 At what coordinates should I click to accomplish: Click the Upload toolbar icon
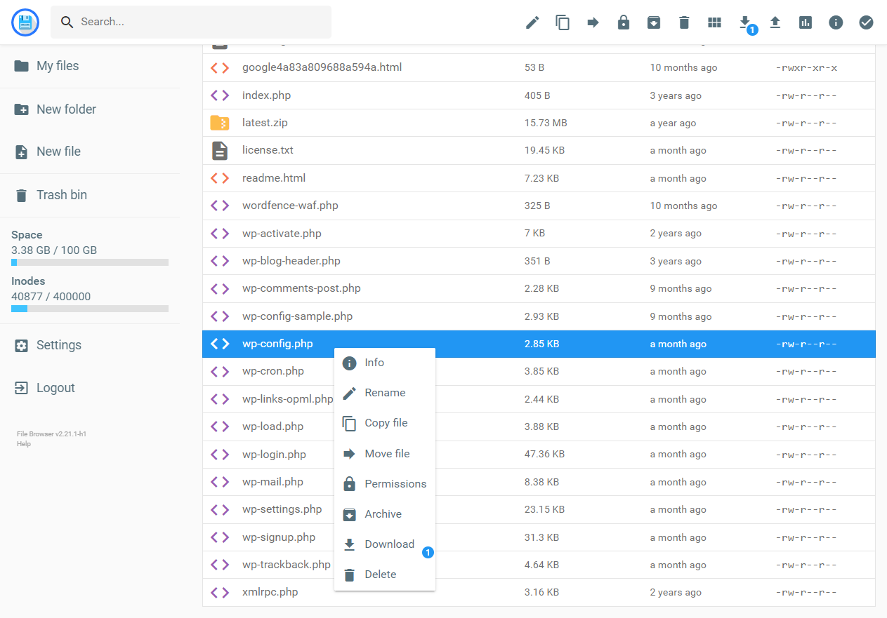(775, 22)
